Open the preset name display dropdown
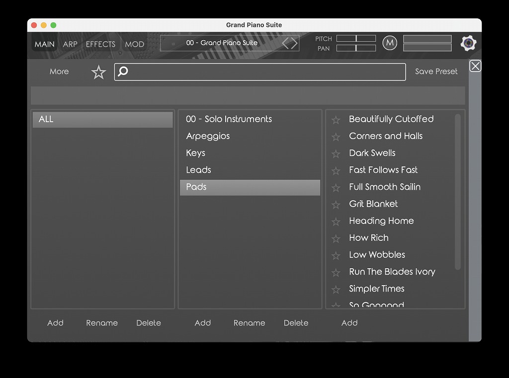The width and height of the screenshot is (509, 378). coord(222,43)
